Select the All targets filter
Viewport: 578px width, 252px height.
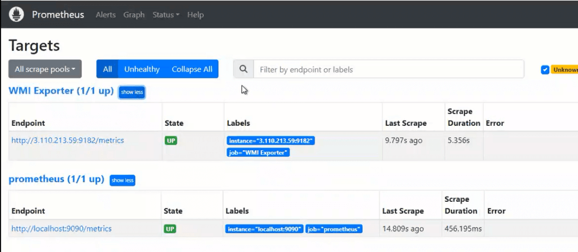[x=107, y=69]
